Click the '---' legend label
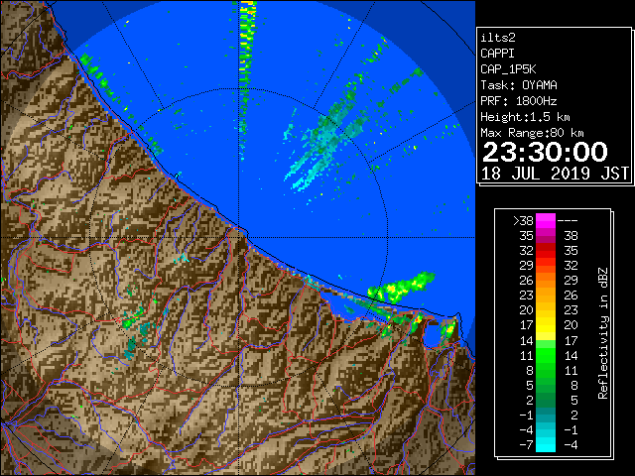635x476 pixels. (x=568, y=221)
